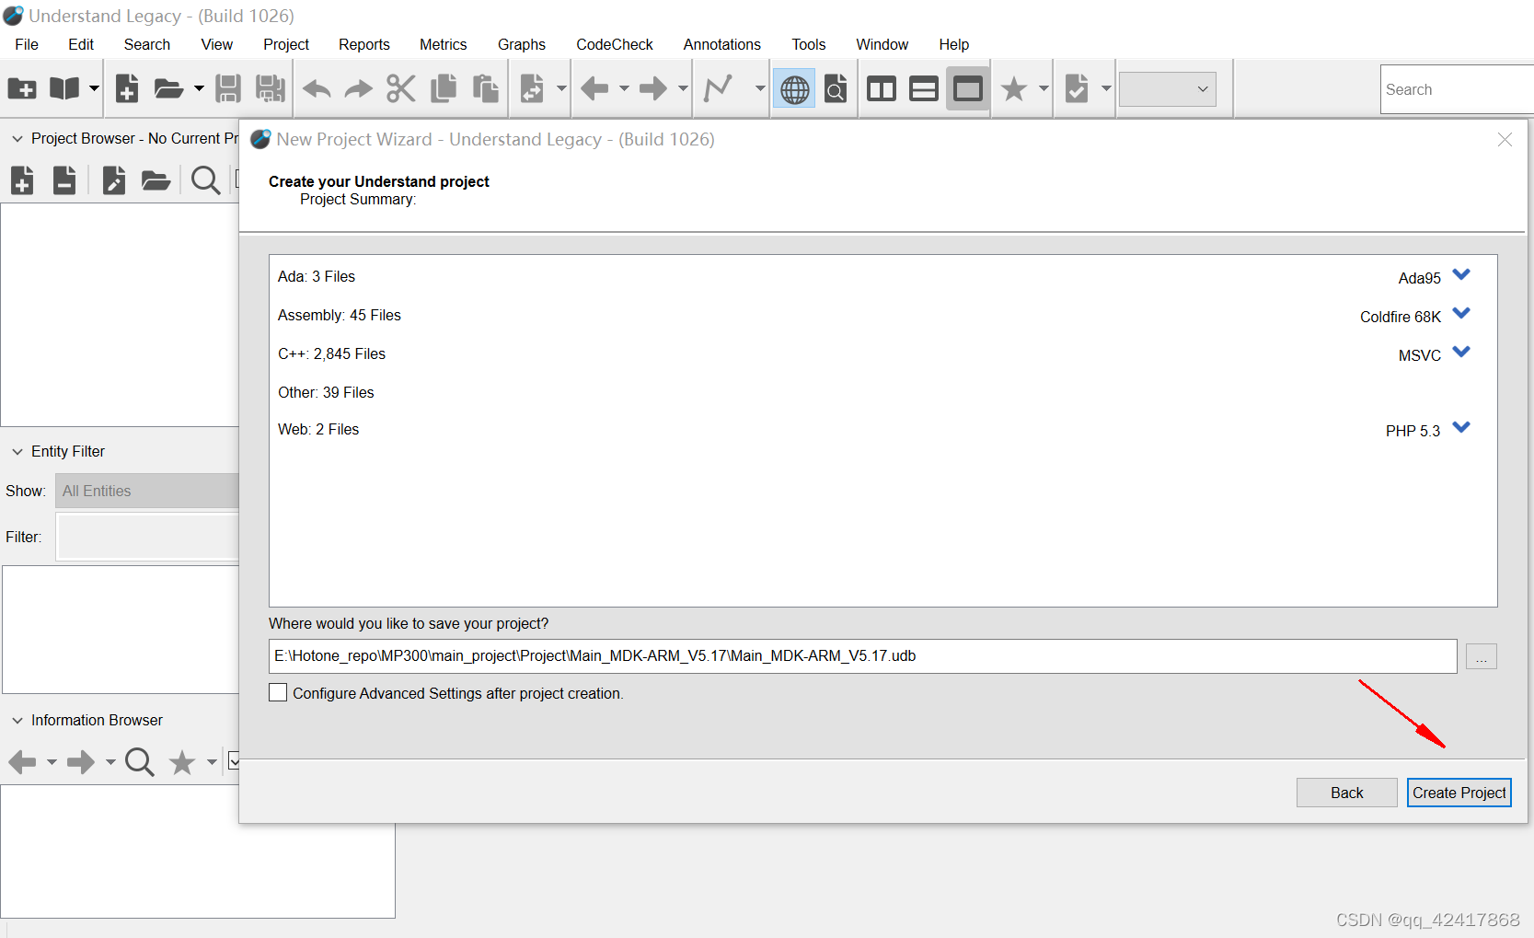Screen dimensions: 1534x938
Task: Toggle the globe browse mode icon
Action: (x=794, y=89)
